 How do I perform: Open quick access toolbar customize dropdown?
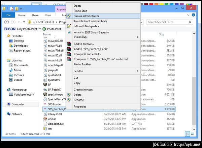coord(21,9)
